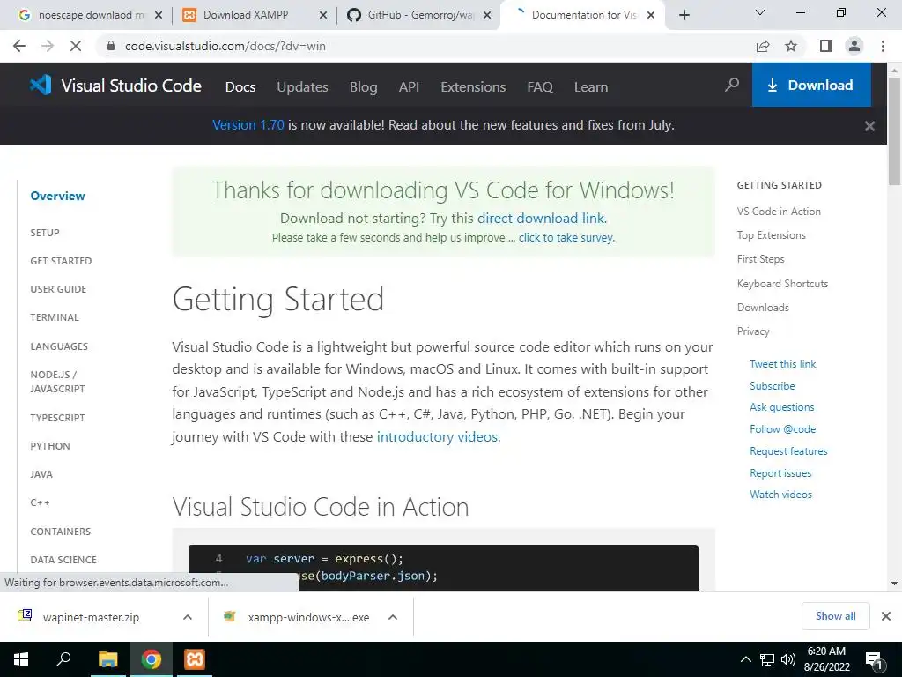Viewport: 902px width, 677px height.
Task: Click the Version 1.70 link
Action: (x=248, y=125)
